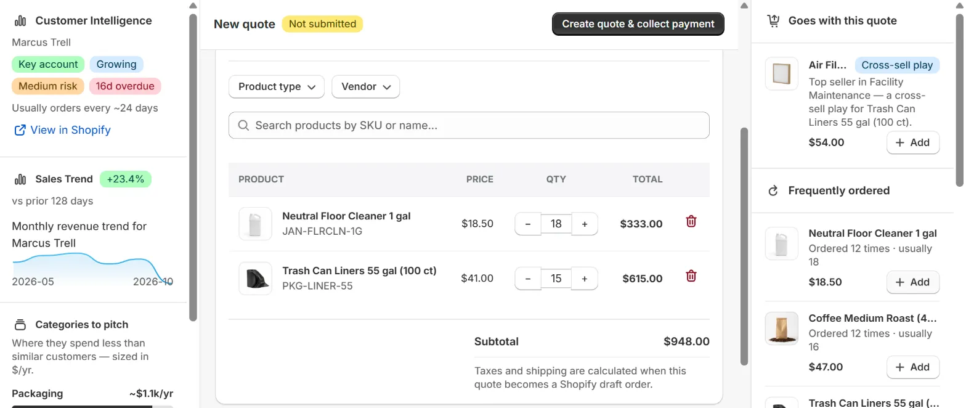966x408 pixels.
Task: Click the Air Filter $54.00 price
Action: tap(826, 142)
